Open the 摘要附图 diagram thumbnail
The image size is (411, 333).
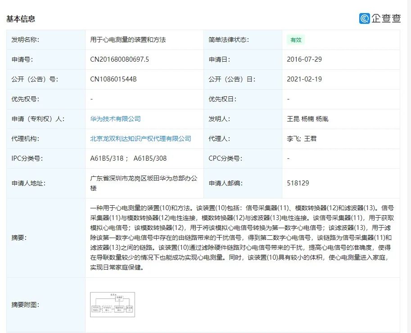[113, 305]
